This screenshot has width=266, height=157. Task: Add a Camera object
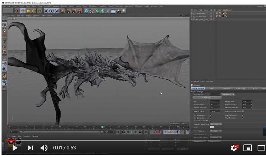[119, 11]
